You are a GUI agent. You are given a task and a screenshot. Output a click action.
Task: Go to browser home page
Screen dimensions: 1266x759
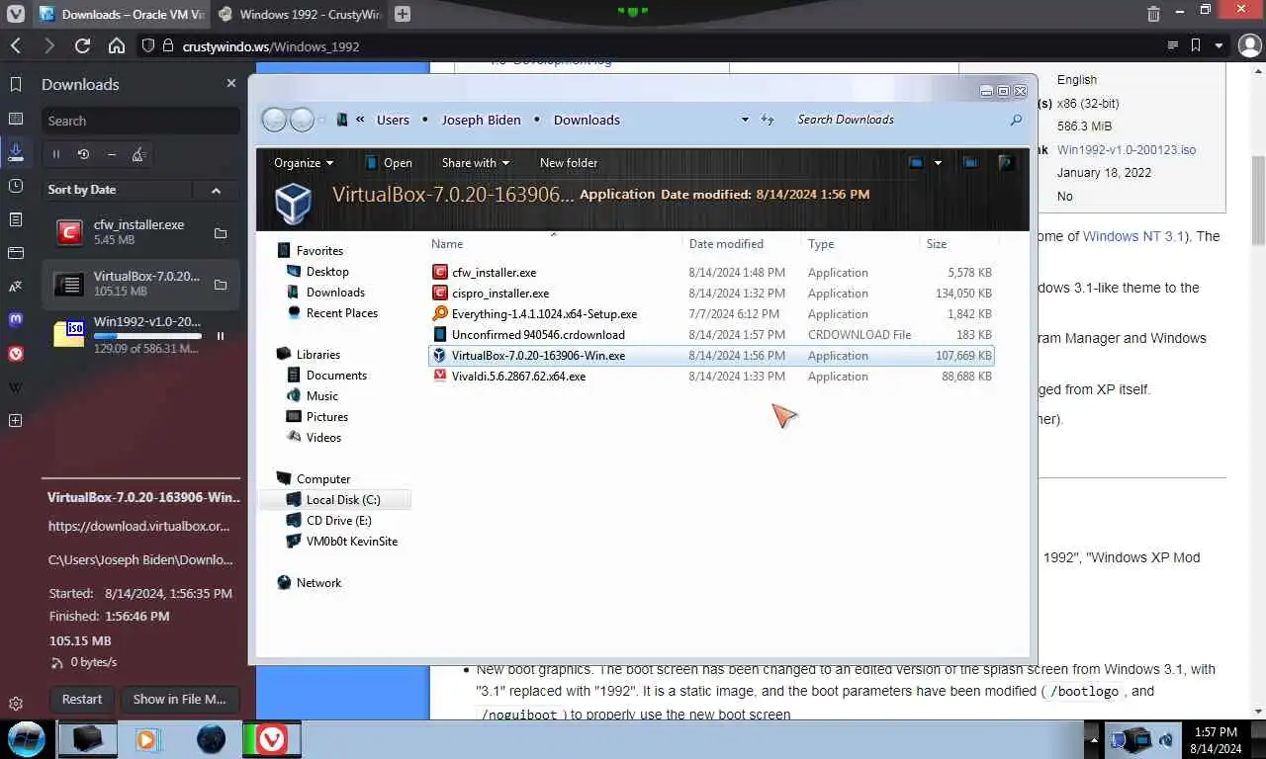click(117, 45)
